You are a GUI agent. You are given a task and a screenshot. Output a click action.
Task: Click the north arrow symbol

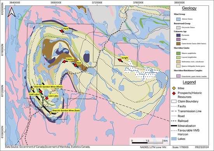[x=11, y=12]
